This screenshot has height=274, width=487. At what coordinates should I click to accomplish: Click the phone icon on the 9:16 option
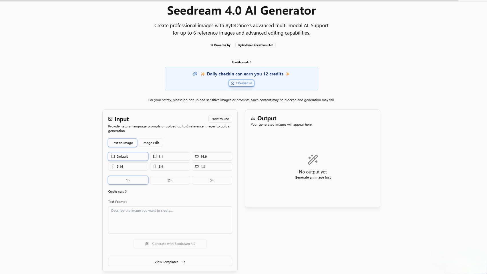tap(113, 167)
